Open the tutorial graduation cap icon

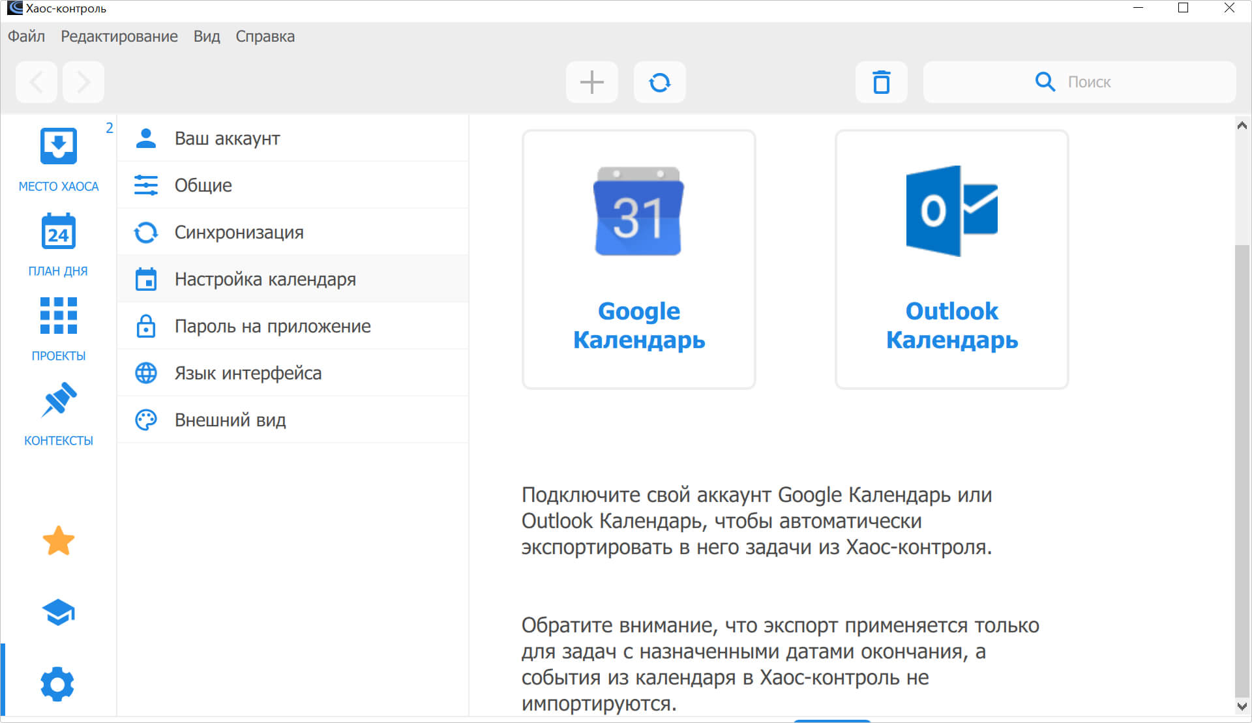click(58, 612)
